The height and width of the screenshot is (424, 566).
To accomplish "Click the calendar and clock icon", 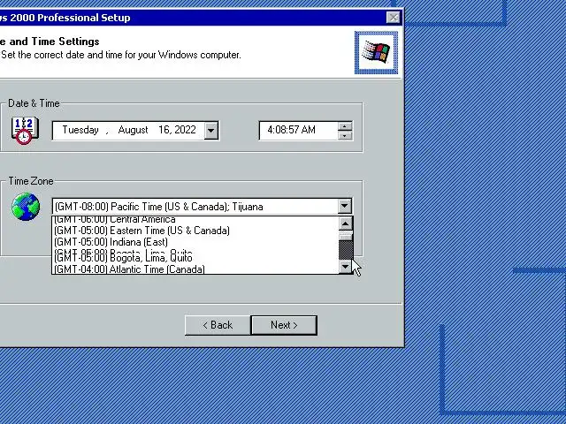I will (x=25, y=130).
